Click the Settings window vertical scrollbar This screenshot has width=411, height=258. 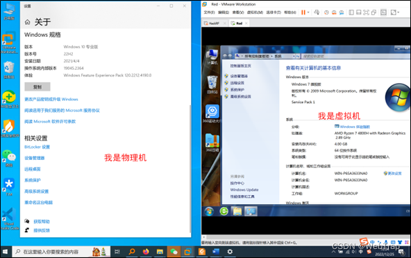pos(190,169)
